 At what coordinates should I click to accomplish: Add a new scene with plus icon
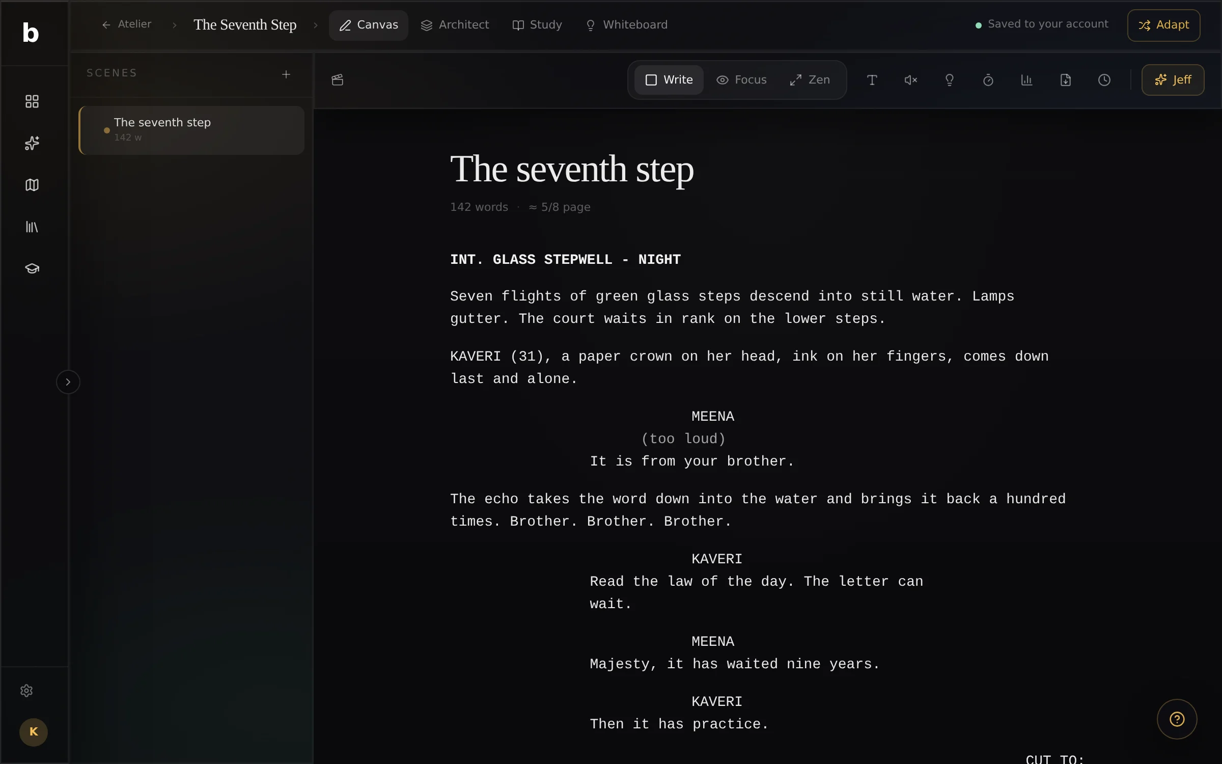tap(286, 74)
